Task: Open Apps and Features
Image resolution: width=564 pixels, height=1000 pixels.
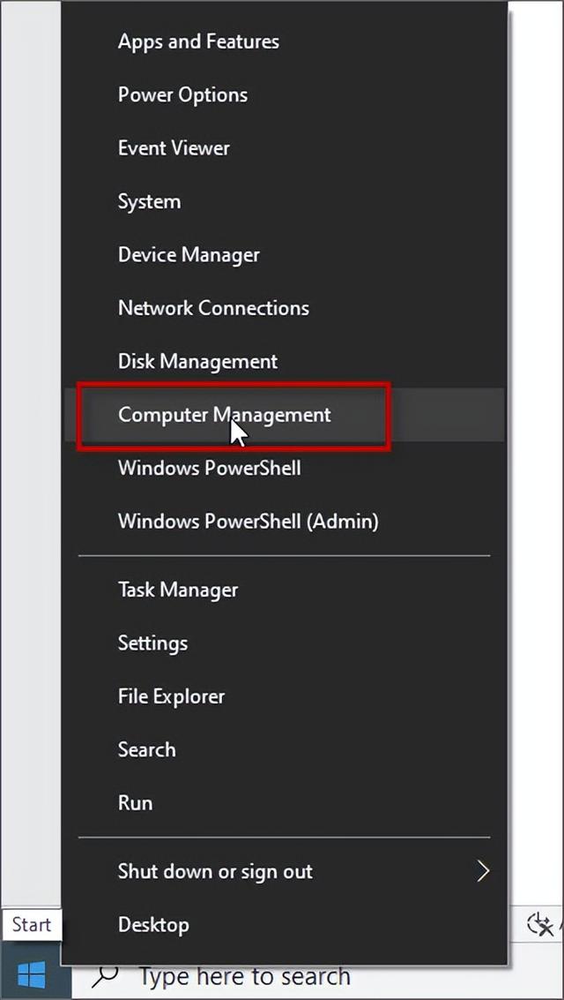Action: pyautogui.click(x=285, y=41)
